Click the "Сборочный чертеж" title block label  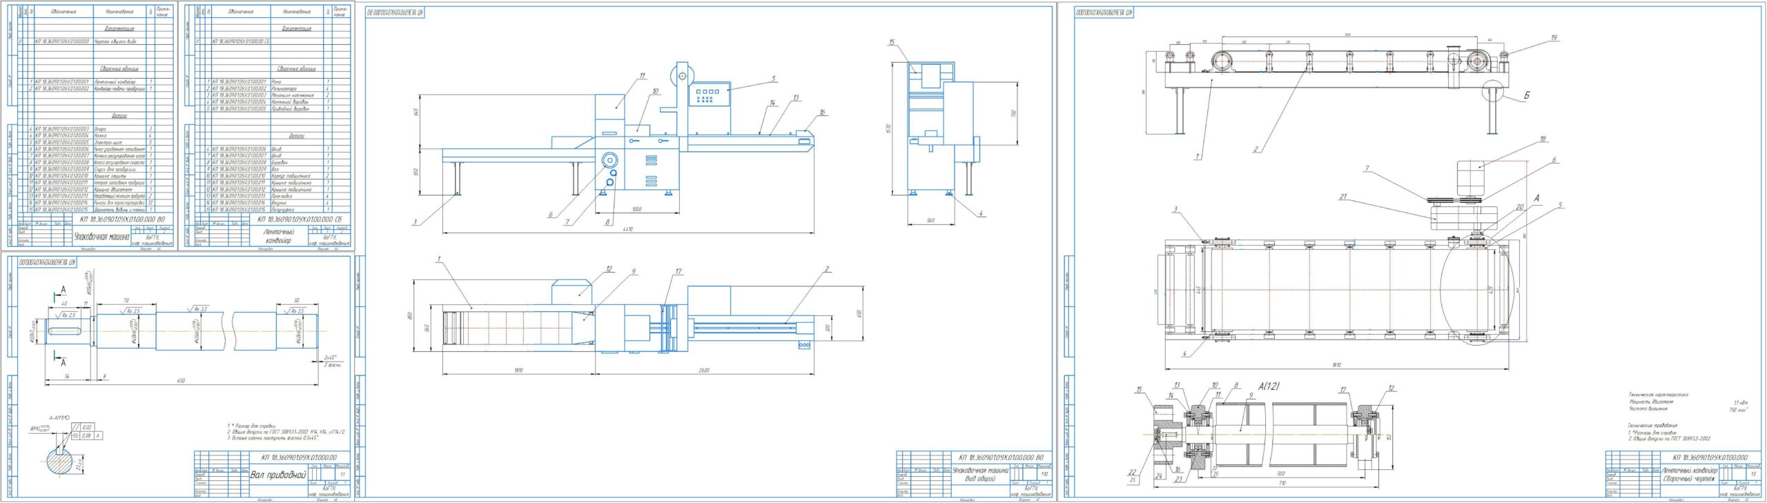coord(1688,478)
